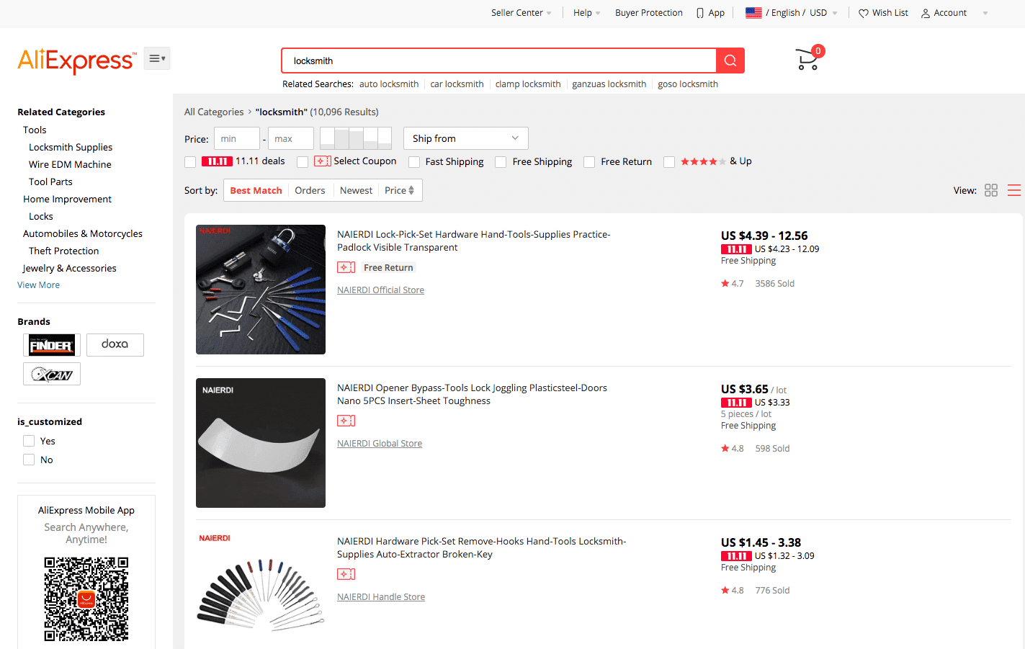The image size is (1025, 649).
Task: Click coupon icon under NAIERDI Lock-Pick-Set
Action: (346, 267)
